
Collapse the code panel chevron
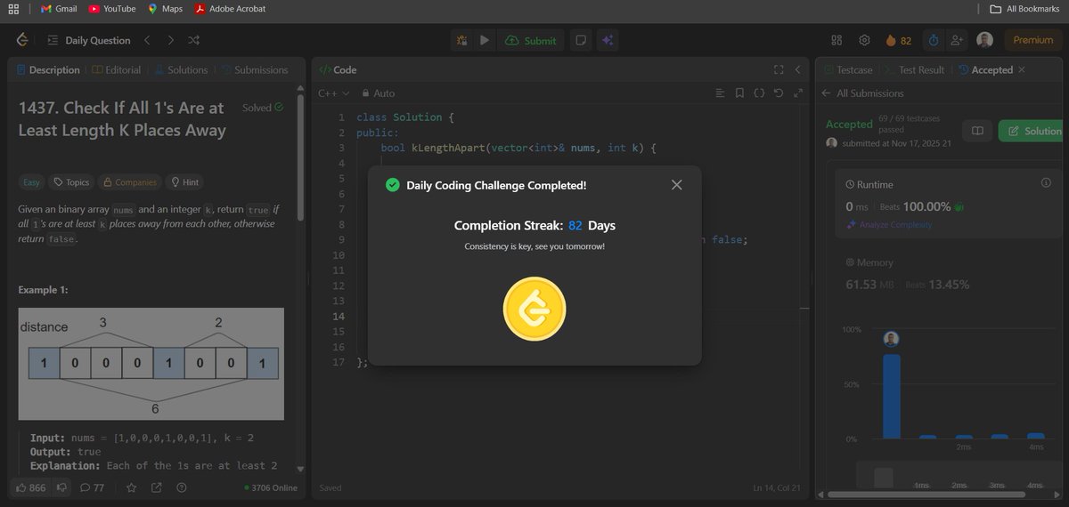pos(797,69)
